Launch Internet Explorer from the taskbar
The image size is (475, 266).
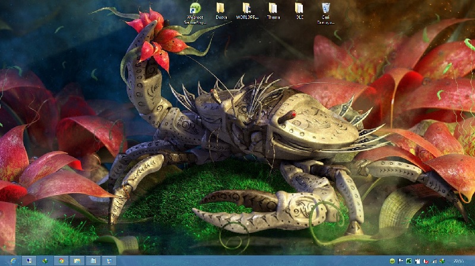tap(12, 261)
